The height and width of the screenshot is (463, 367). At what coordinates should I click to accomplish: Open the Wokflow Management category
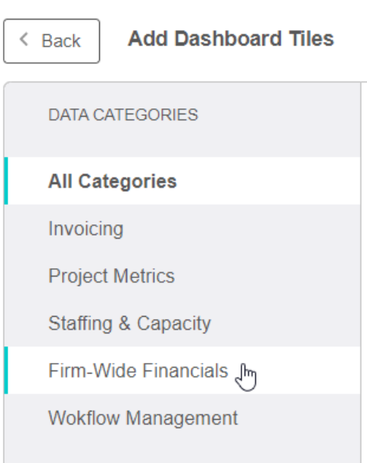point(182,418)
